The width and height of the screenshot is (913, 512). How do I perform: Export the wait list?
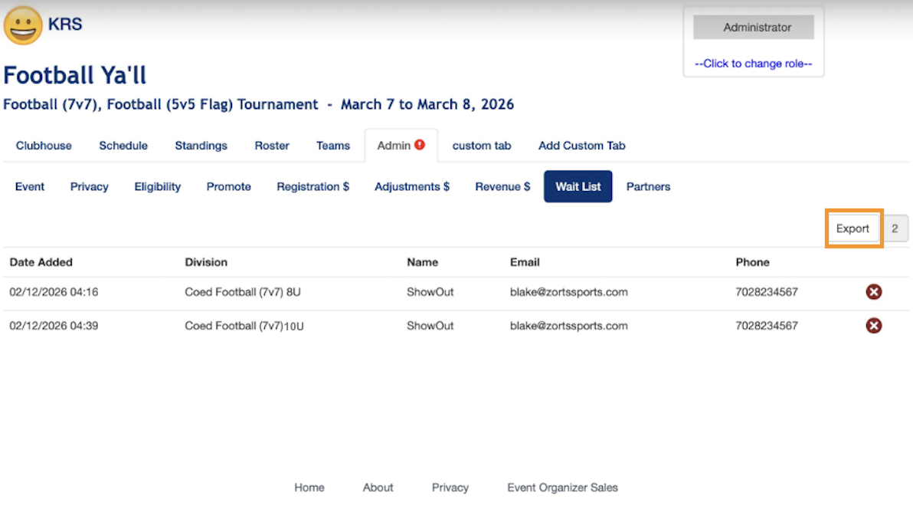click(852, 228)
